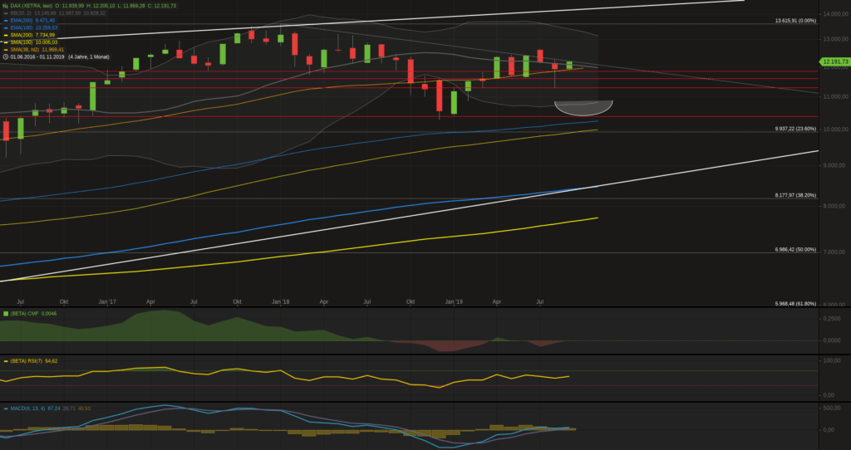Click the Jan '18 time axis label
The width and height of the screenshot is (851, 450).
click(x=281, y=301)
